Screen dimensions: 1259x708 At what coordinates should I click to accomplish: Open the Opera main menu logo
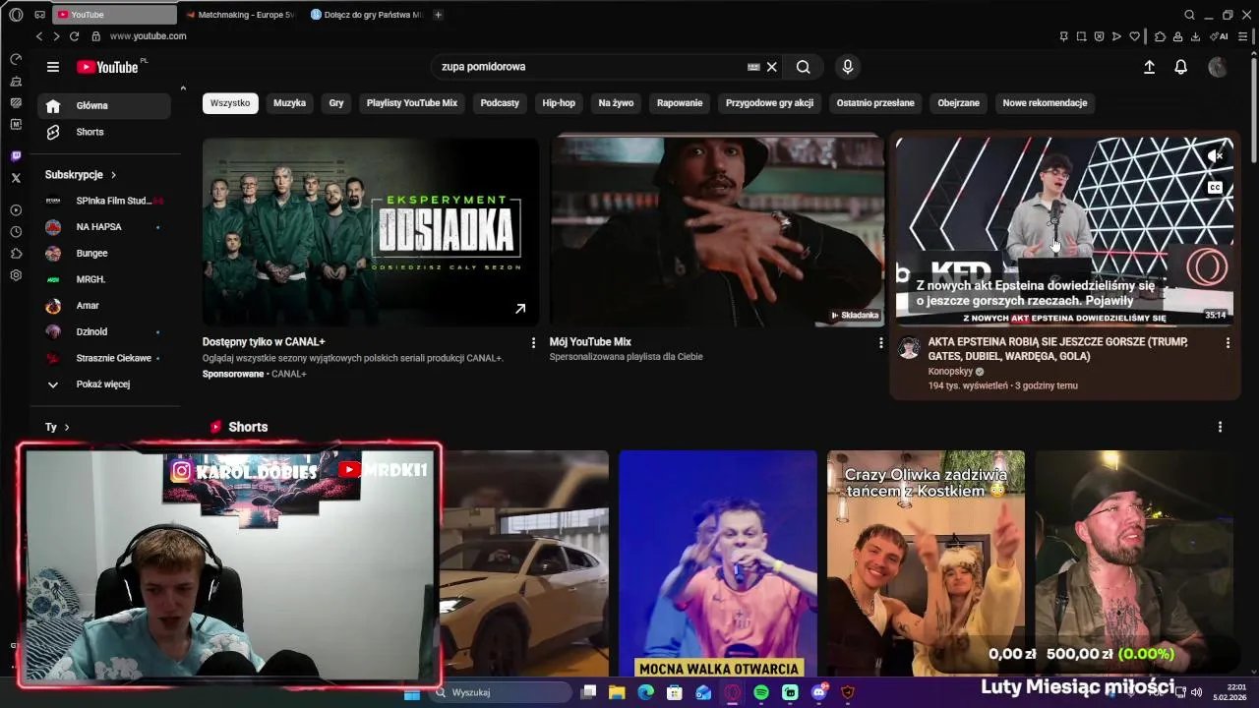tap(16, 15)
